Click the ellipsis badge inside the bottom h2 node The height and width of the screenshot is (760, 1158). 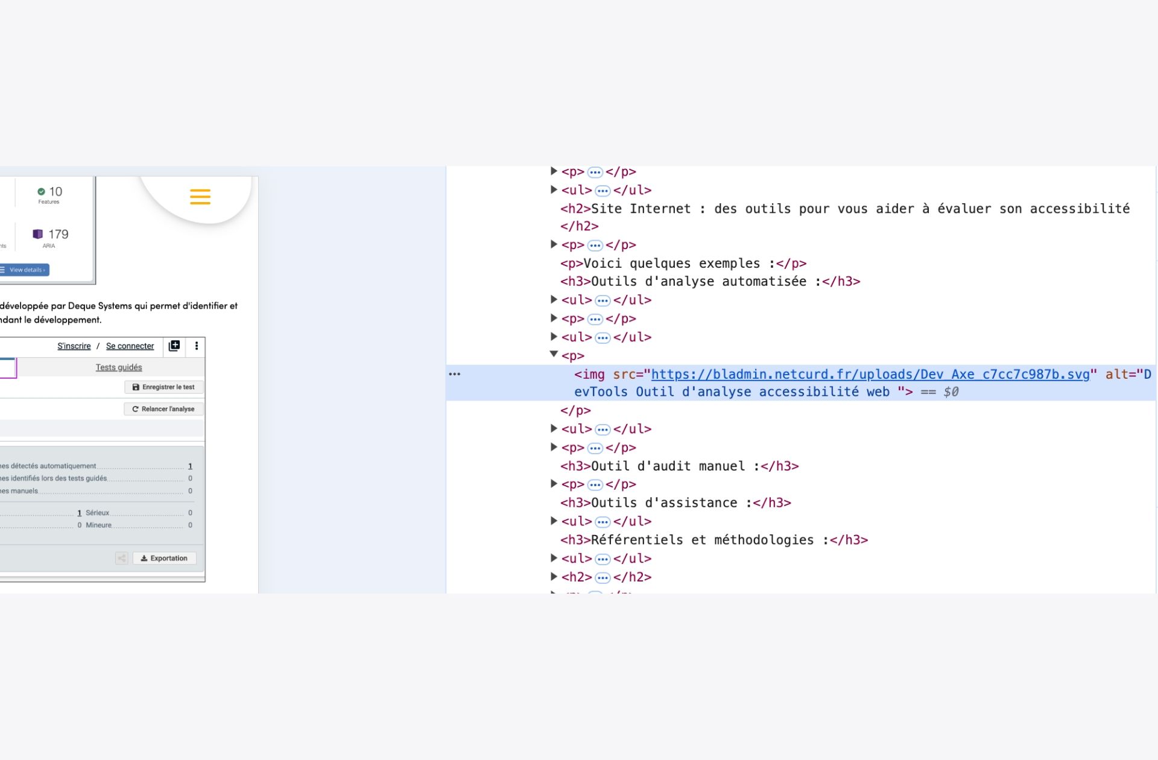pyautogui.click(x=603, y=578)
